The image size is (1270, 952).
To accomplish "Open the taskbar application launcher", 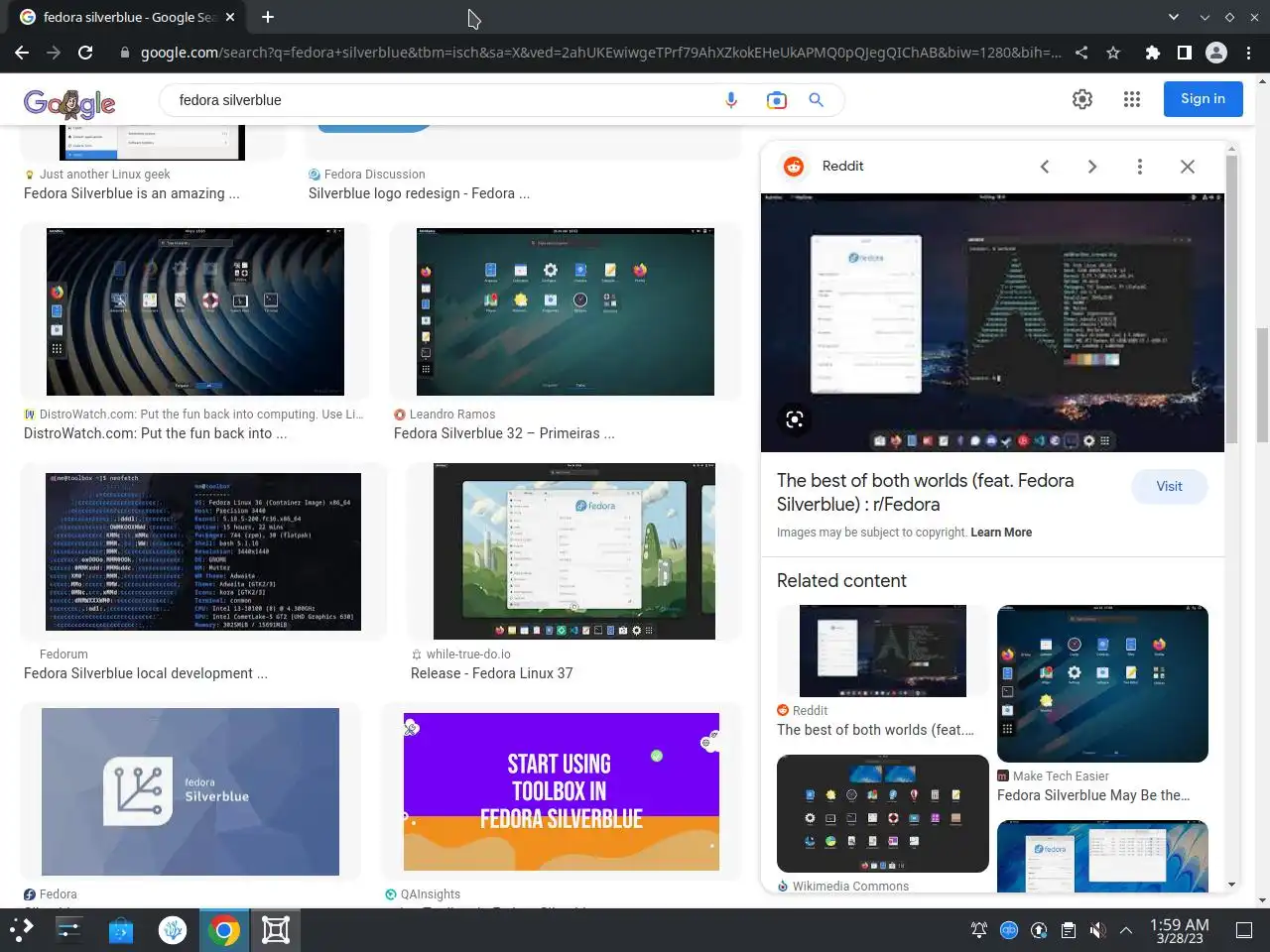I will tap(22, 930).
